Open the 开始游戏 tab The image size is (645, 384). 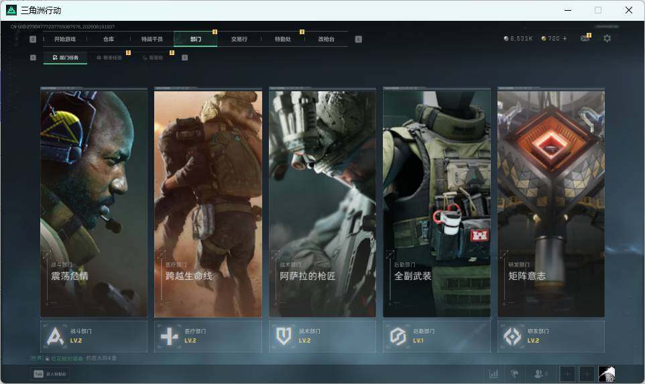65,39
